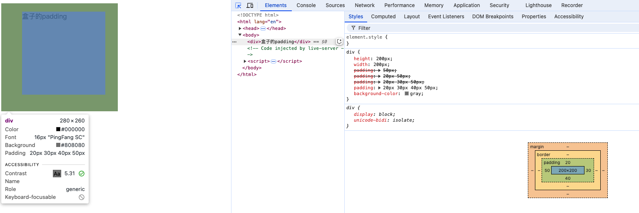Expand the script element ellipsis

(274, 61)
